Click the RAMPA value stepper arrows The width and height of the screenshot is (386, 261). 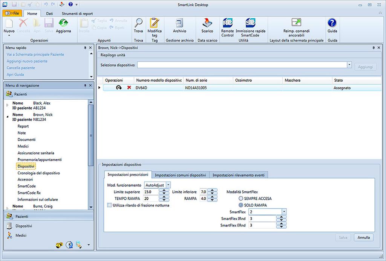(212, 199)
